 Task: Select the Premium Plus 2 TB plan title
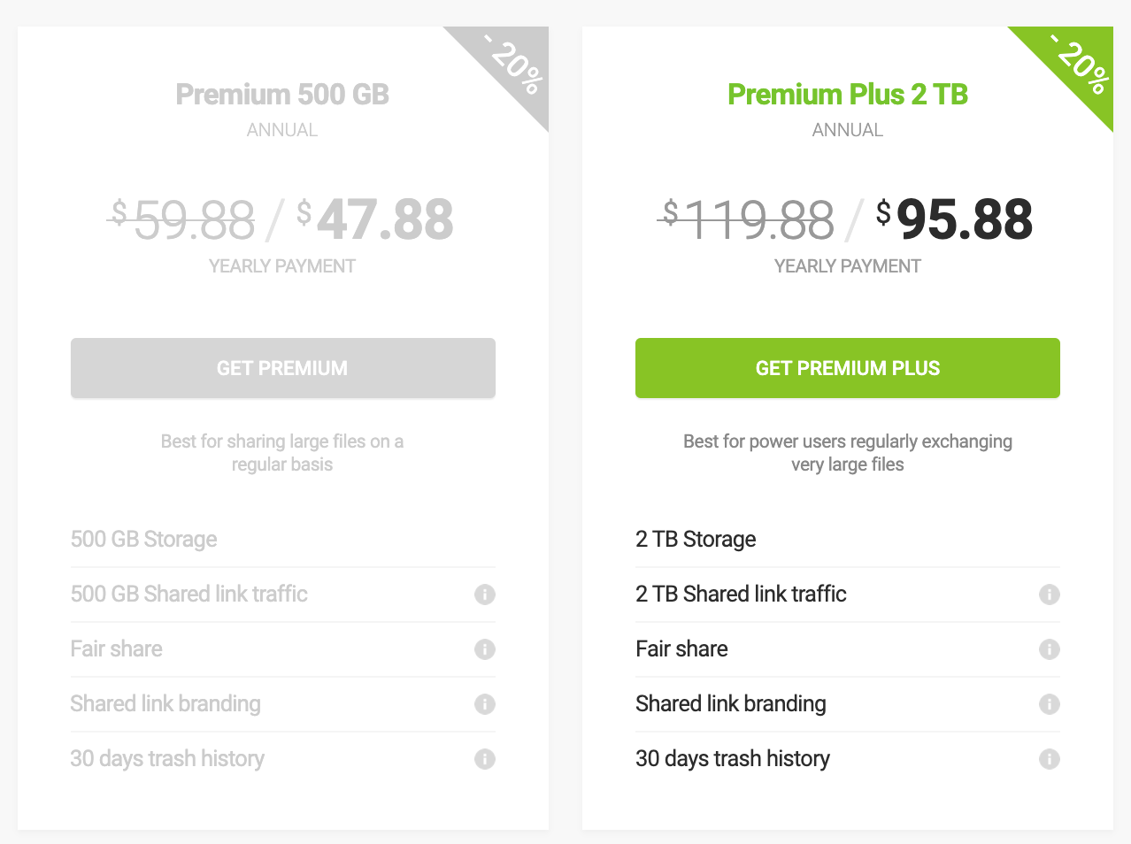click(x=847, y=95)
